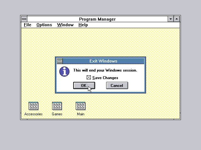This screenshot has width=201, height=150.
Task: Open the Main program group icon
Action: [x=80, y=106]
